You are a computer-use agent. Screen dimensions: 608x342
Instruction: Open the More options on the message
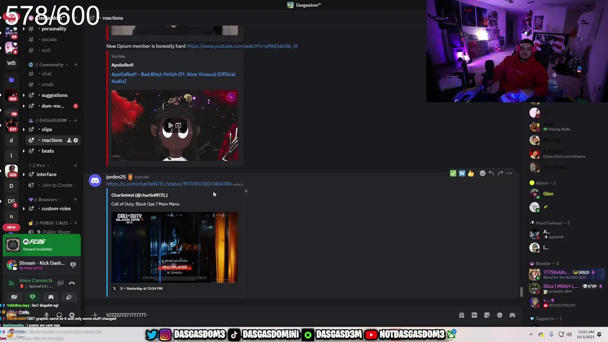[x=509, y=173]
